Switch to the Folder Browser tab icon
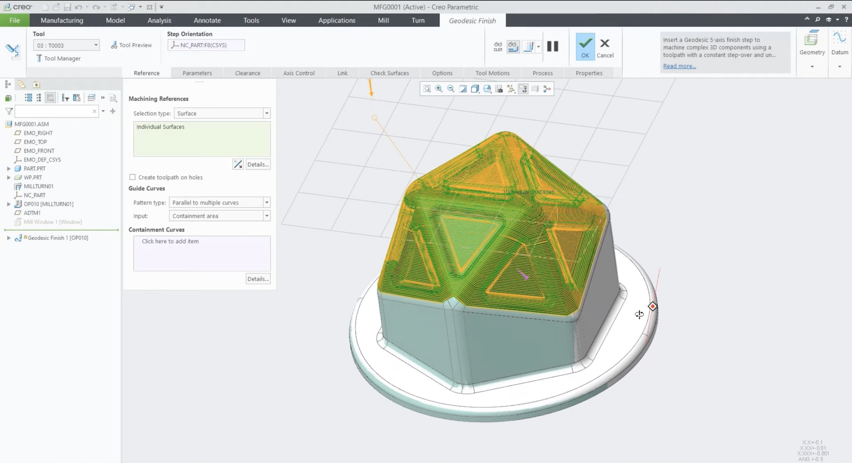The height and width of the screenshot is (463, 852). [x=22, y=85]
